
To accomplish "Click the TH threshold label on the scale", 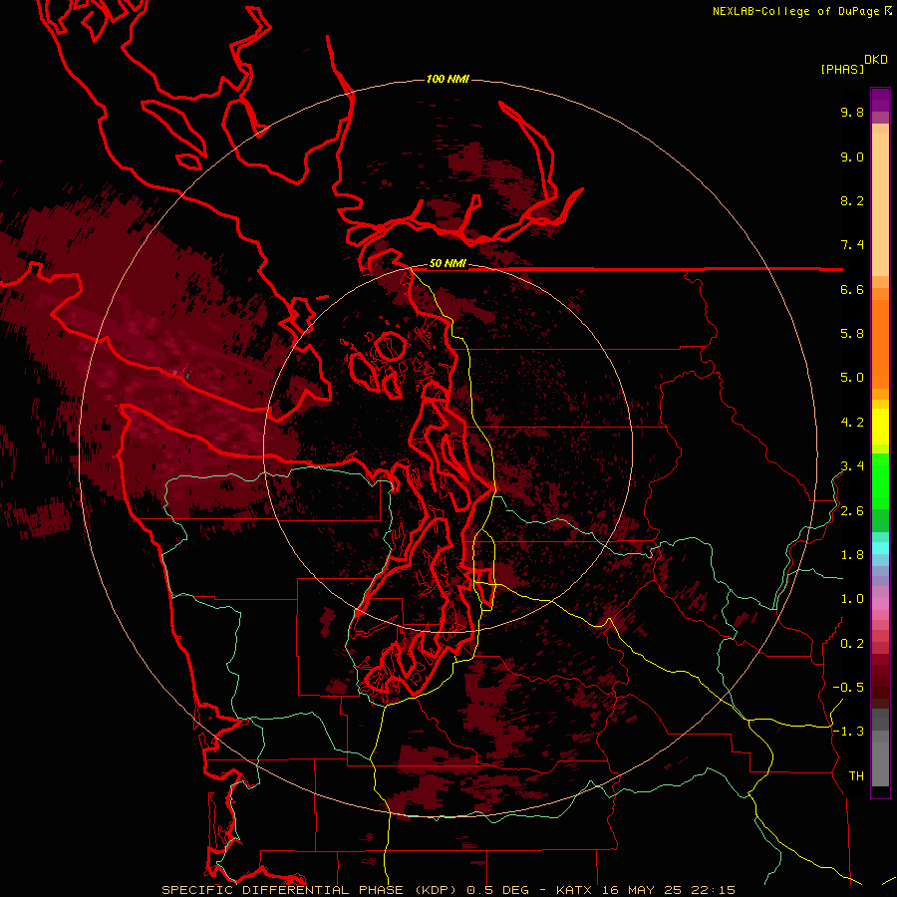I will tap(856, 776).
